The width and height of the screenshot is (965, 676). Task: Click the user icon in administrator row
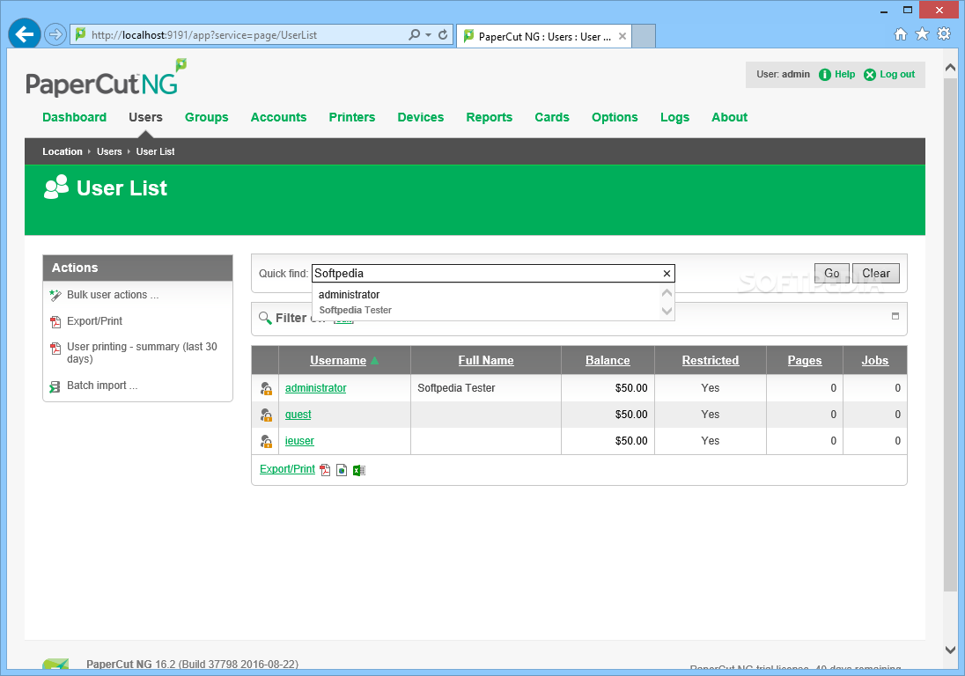coord(266,388)
